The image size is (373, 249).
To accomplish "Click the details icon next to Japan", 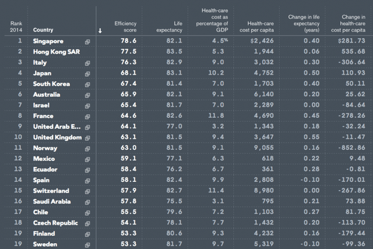I will (x=87, y=73).
